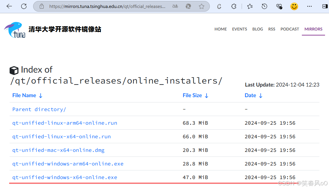Open the browser extensions puzzle icon

tap(234, 6)
